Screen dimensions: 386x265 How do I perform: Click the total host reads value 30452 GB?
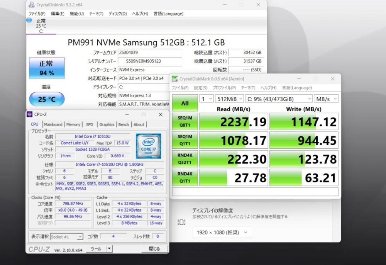[246, 53]
